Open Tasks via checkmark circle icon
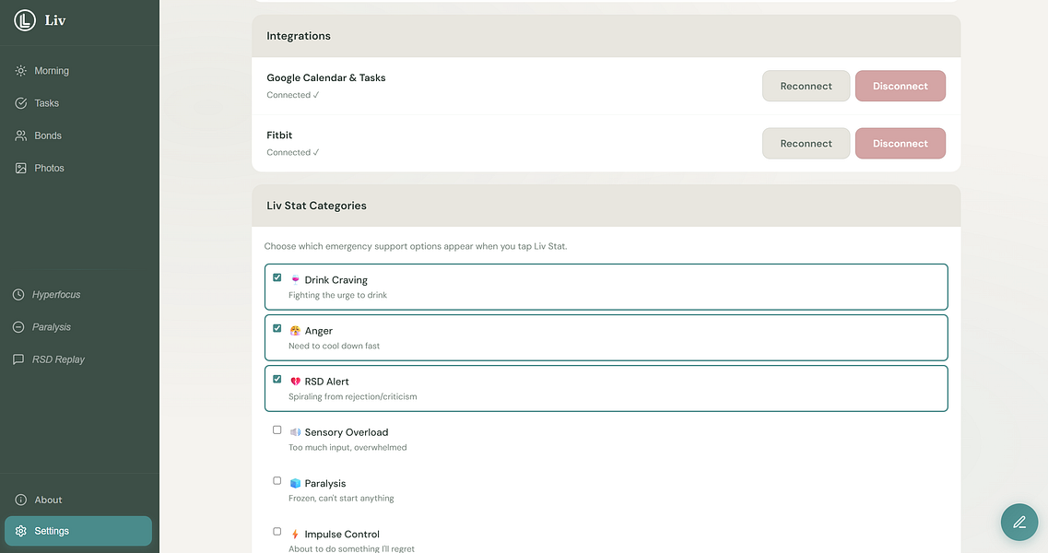Viewport: 1048px width, 553px height. point(20,103)
